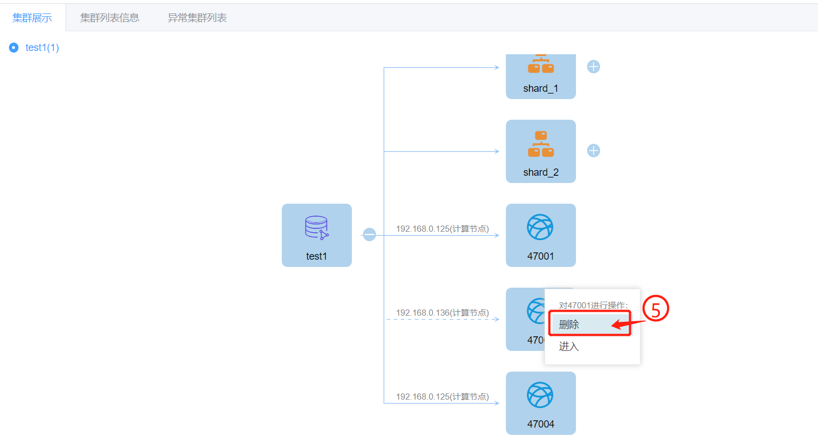Click the 192.168.0.136(计算节点) connection label
This screenshot has height=441, width=818.
[x=442, y=313]
